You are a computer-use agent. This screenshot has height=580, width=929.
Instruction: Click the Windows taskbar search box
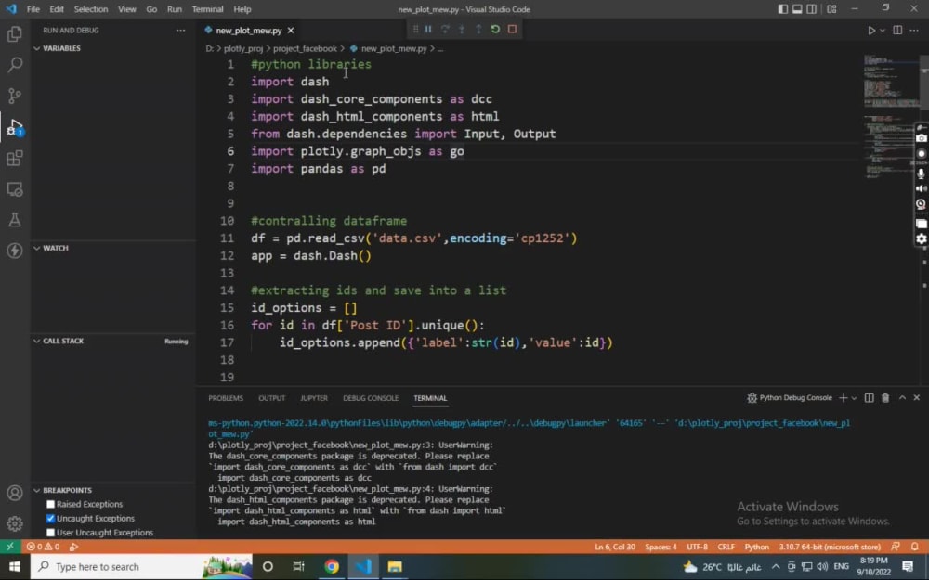(x=97, y=567)
